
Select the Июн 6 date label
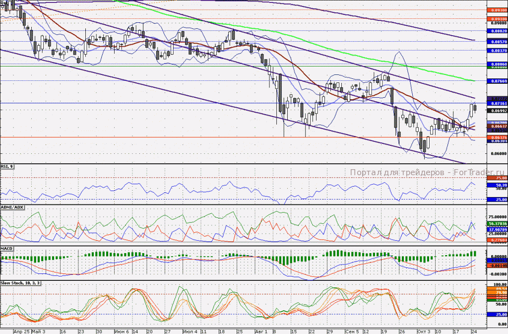tap(122, 332)
